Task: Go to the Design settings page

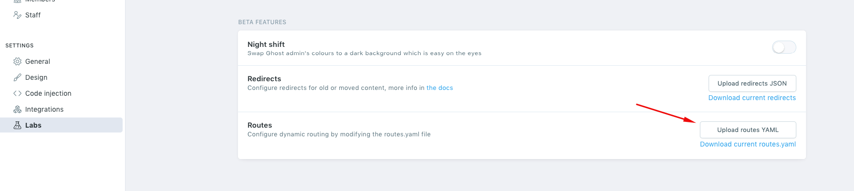Action: tap(36, 77)
